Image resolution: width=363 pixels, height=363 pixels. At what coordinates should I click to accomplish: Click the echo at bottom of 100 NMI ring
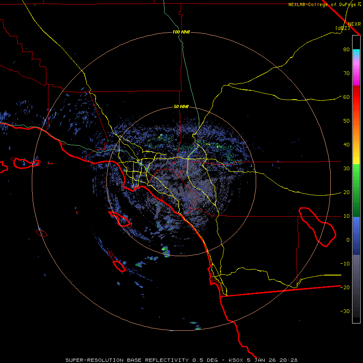[197, 328]
